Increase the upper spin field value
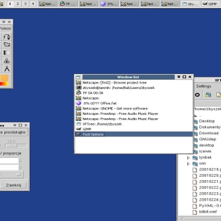Viewport: 221px width, 221px height. point(20,159)
